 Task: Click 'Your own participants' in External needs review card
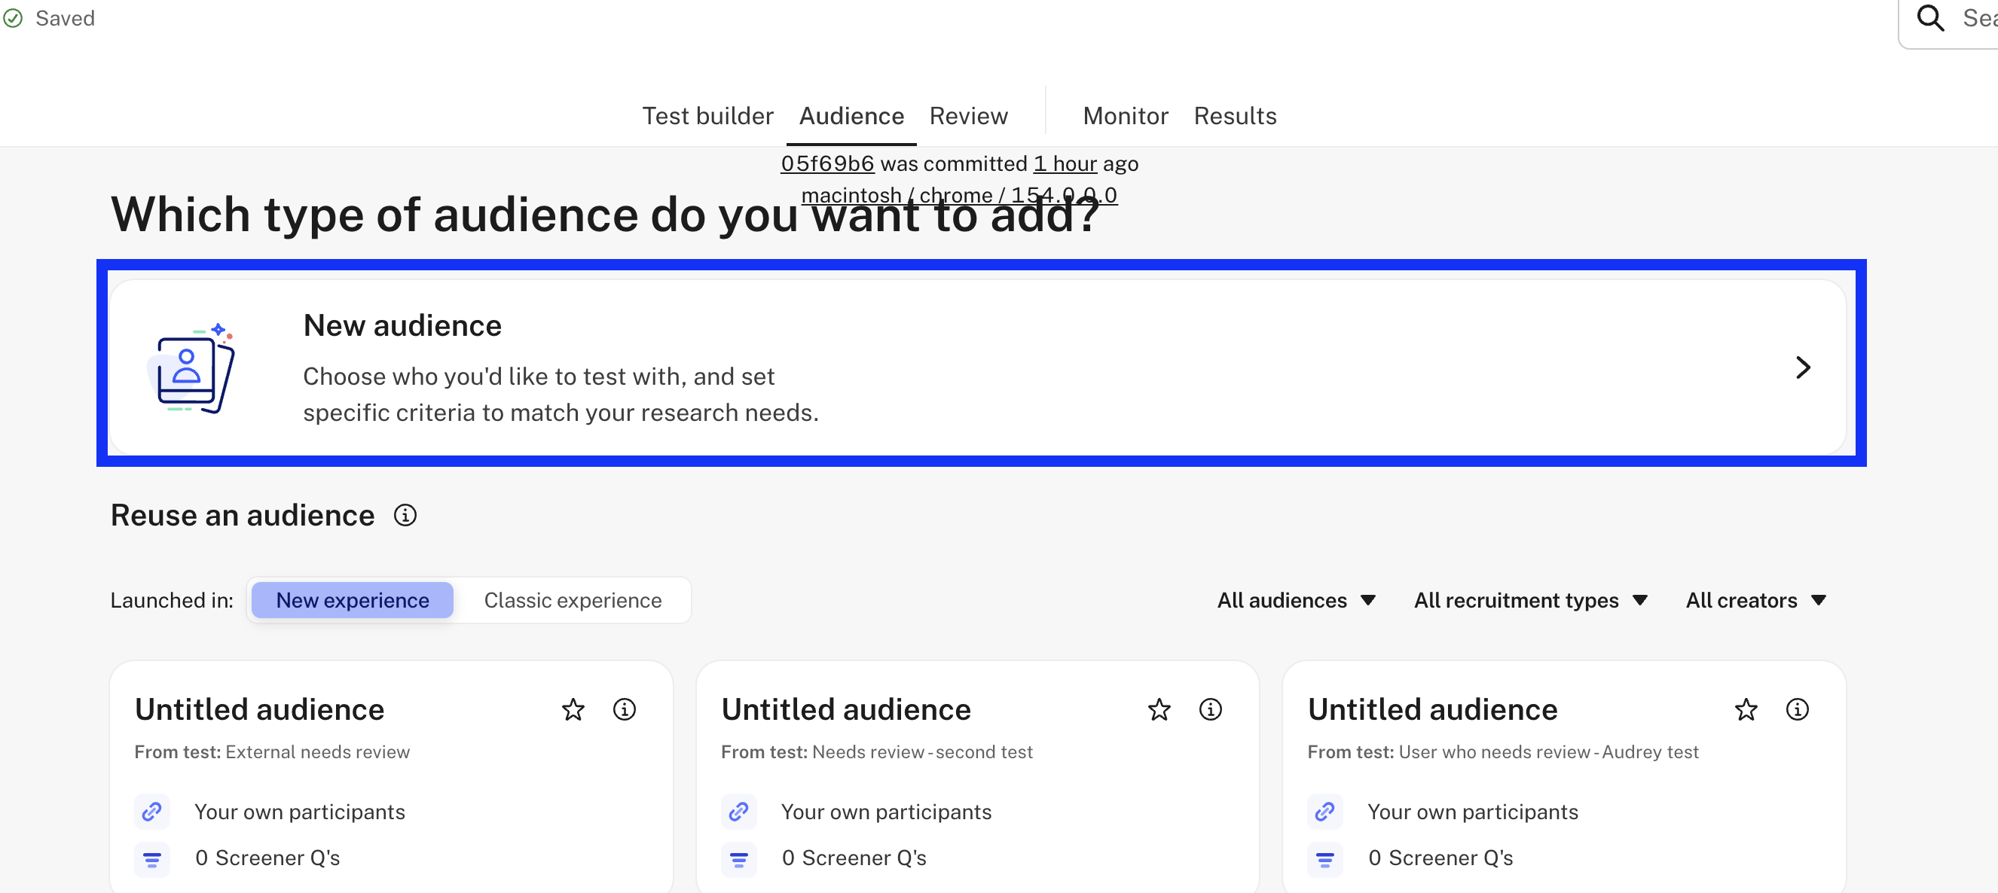pyautogui.click(x=299, y=812)
